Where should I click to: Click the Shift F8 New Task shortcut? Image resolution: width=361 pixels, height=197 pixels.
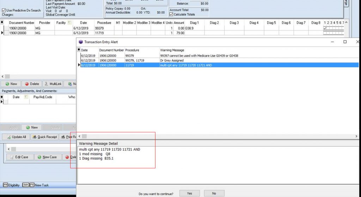tap(36, 185)
